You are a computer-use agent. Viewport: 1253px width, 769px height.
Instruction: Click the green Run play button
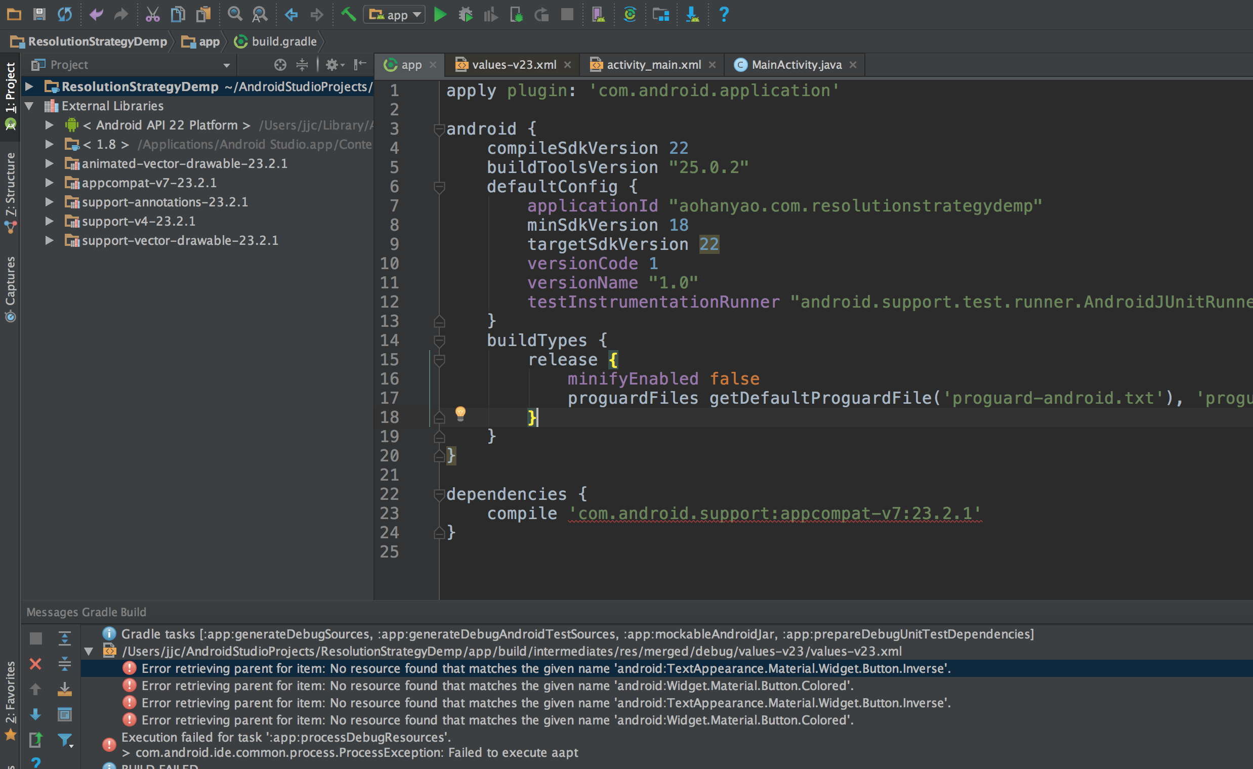pos(441,14)
